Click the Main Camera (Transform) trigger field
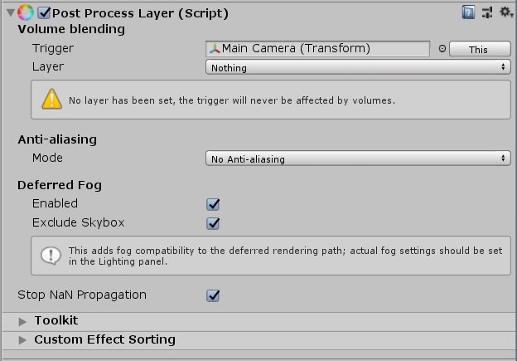517x361 pixels. point(319,49)
